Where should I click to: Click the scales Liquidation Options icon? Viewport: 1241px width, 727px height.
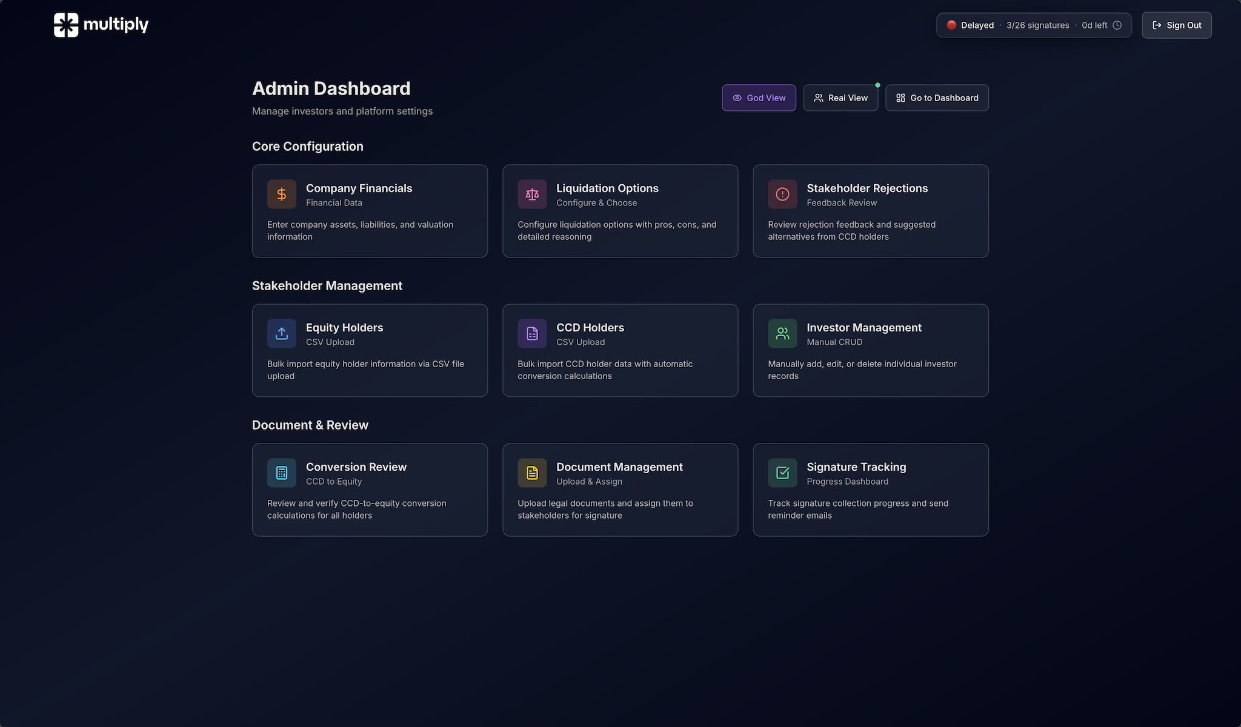(532, 194)
